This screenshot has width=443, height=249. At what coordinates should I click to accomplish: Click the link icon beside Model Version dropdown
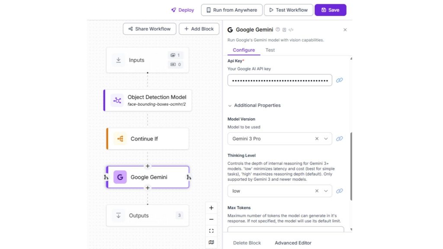[340, 139]
